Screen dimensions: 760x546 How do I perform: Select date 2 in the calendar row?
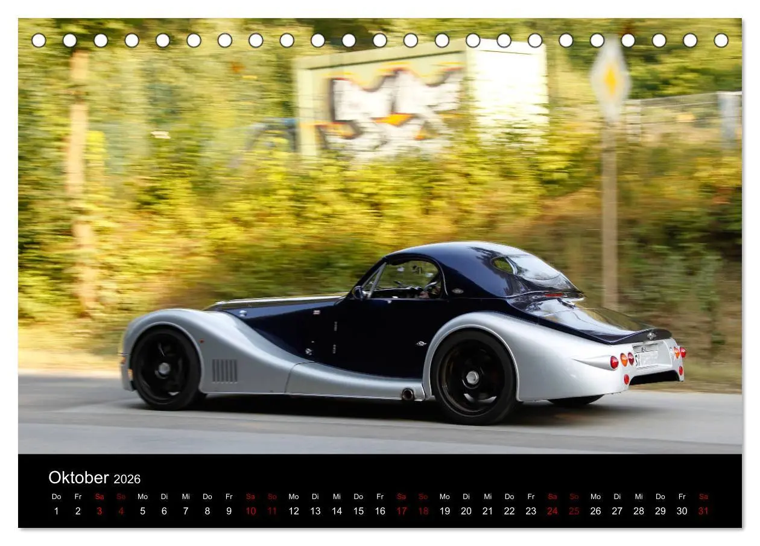tap(78, 511)
